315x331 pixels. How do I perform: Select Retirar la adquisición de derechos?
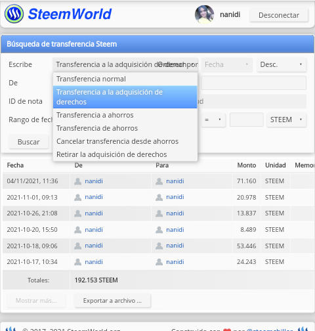click(125, 154)
